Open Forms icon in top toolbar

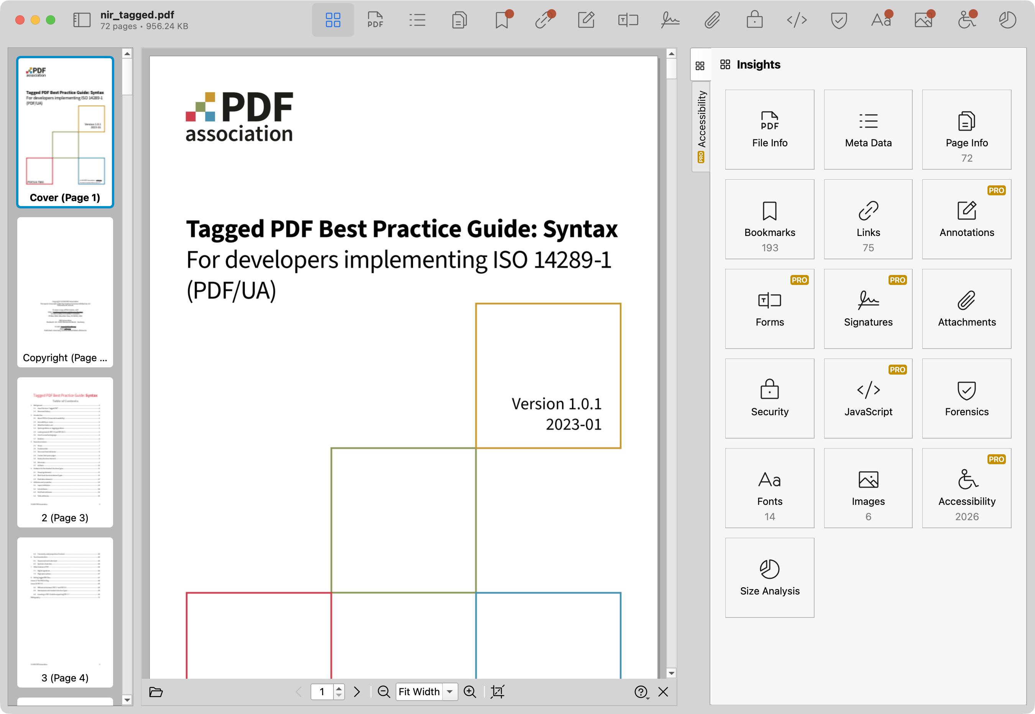coord(628,20)
